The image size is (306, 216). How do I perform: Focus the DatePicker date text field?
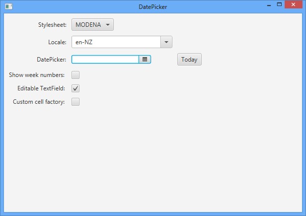105,60
